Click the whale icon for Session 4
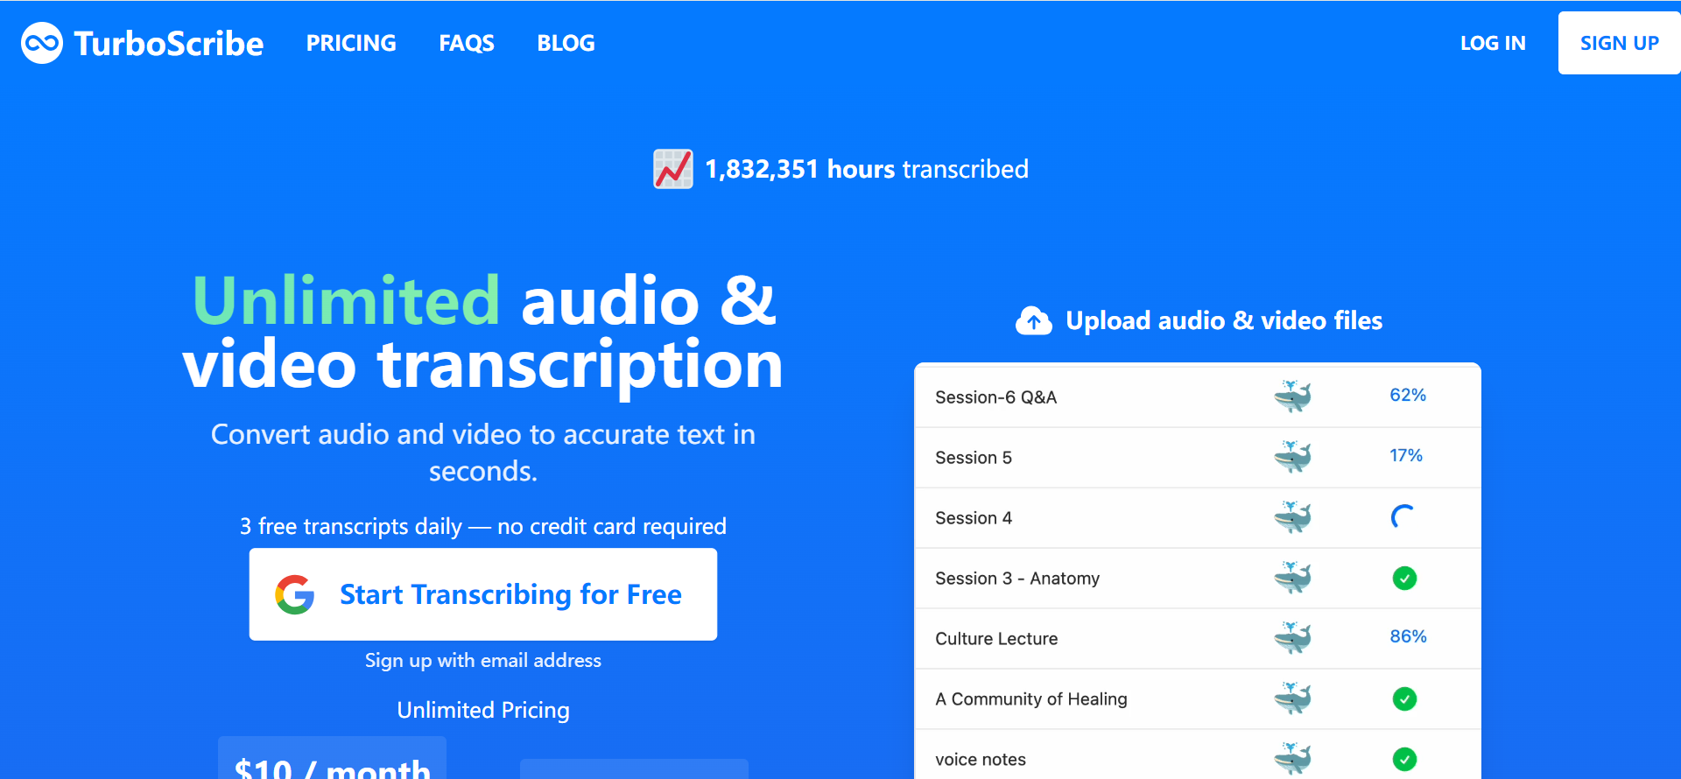Screen dimensions: 1681x779 click(x=1292, y=517)
